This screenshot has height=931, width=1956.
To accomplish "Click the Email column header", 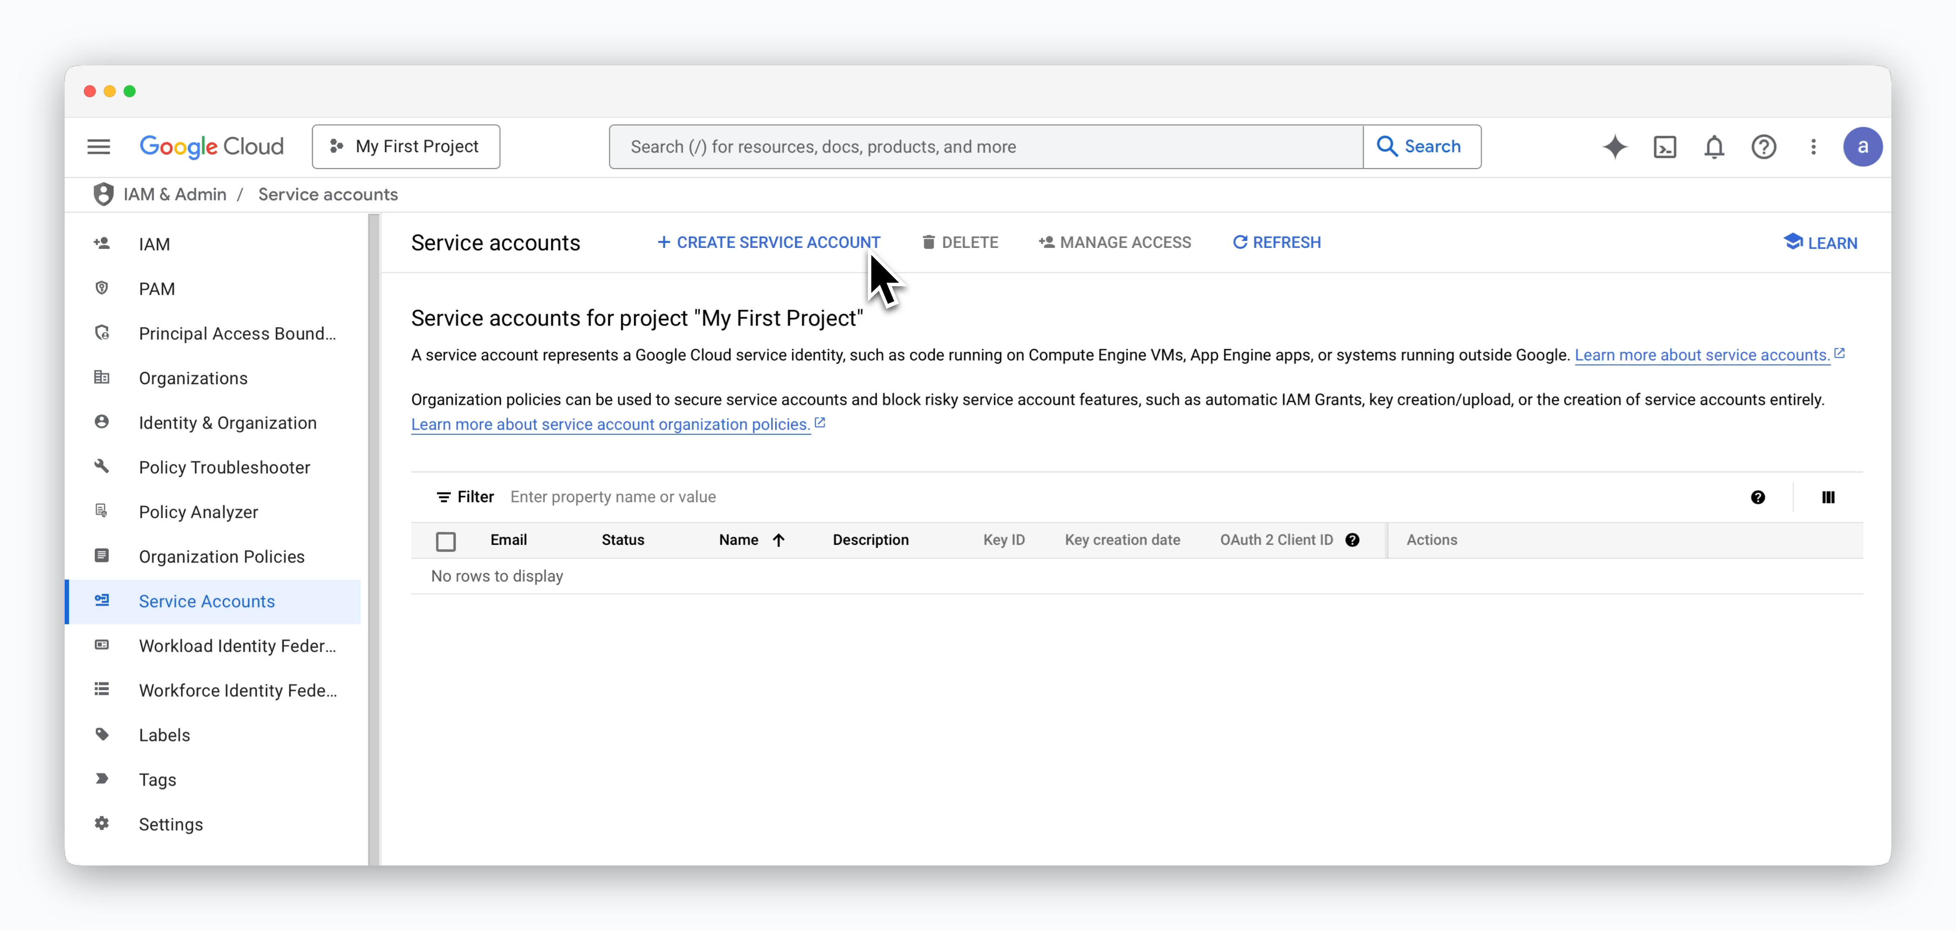I will (509, 540).
